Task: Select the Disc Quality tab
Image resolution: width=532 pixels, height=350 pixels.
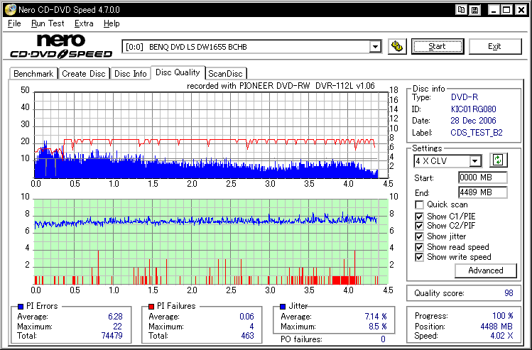Action: pyautogui.click(x=178, y=72)
